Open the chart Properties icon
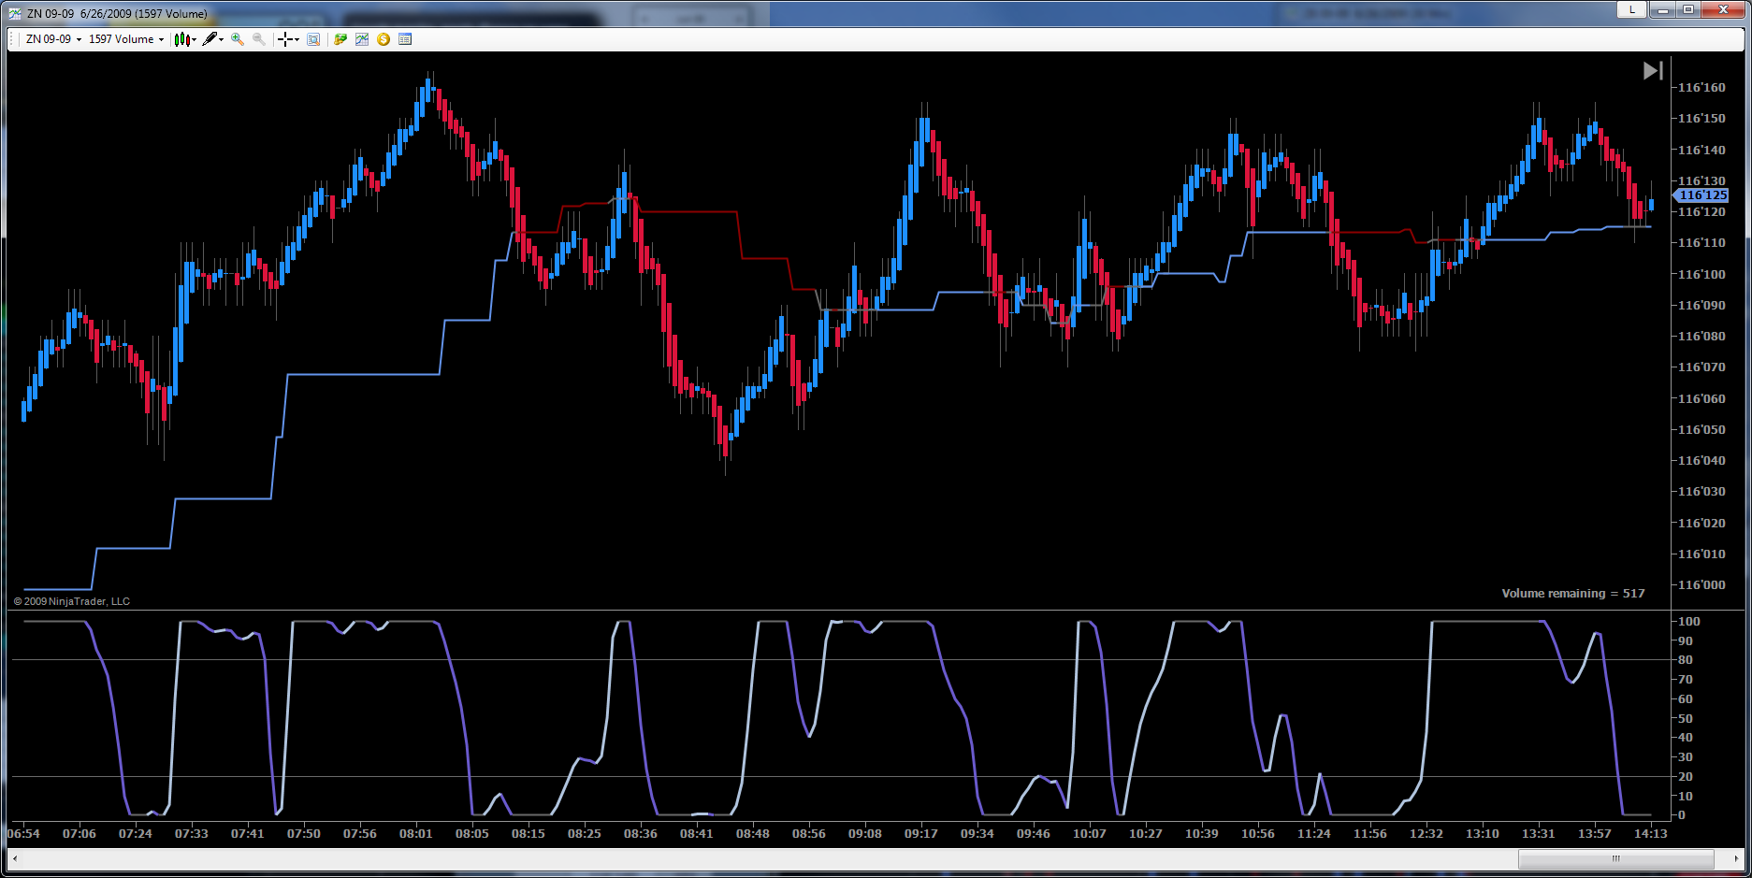 pyautogui.click(x=405, y=39)
